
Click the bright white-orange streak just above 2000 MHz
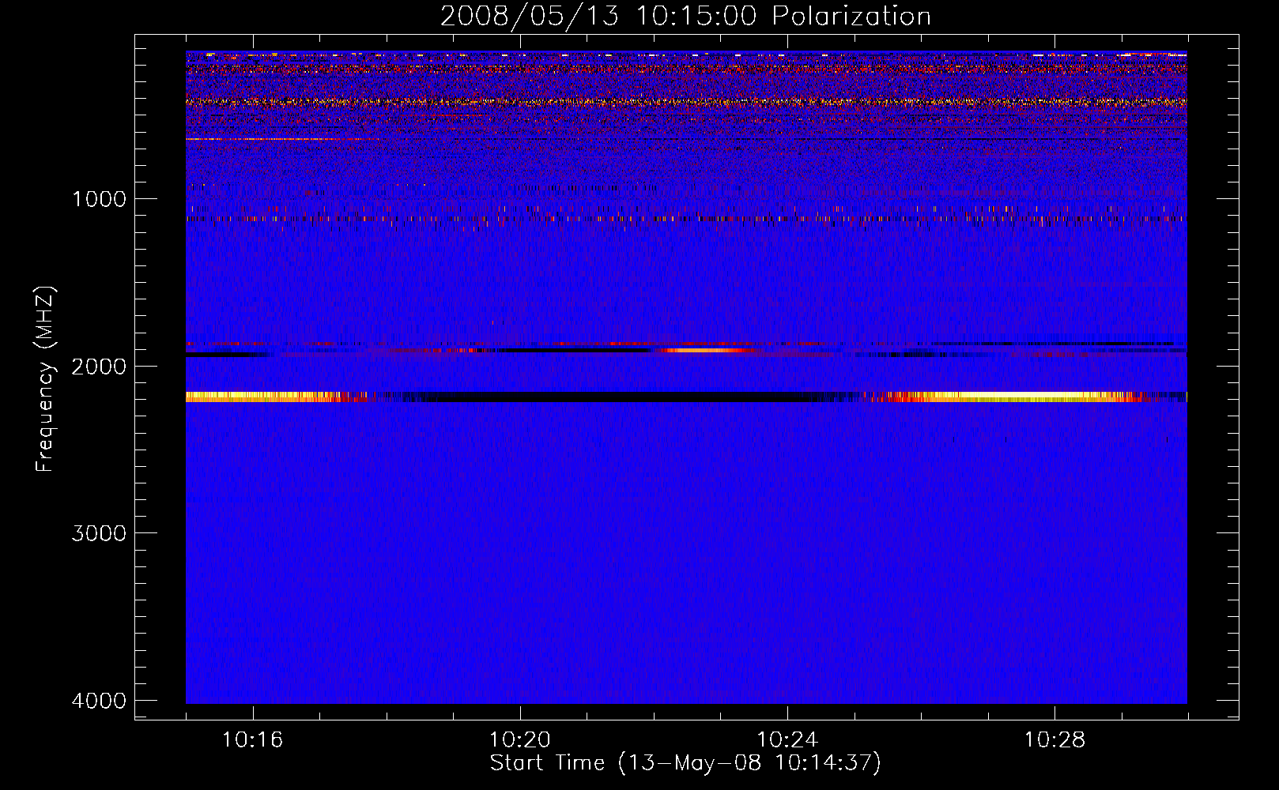pos(704,349)
